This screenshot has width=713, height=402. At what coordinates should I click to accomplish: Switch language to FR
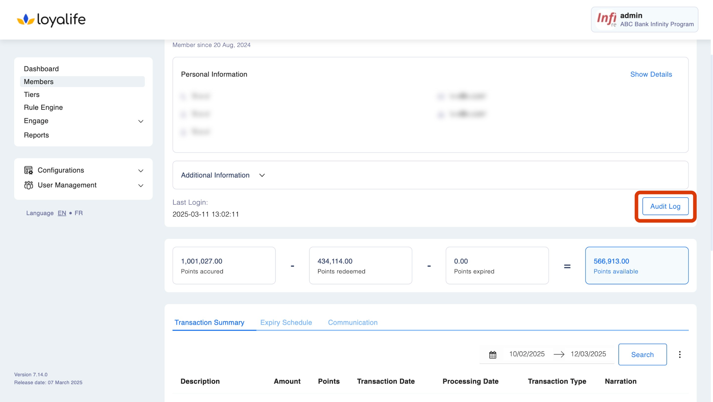coord(79,213)
